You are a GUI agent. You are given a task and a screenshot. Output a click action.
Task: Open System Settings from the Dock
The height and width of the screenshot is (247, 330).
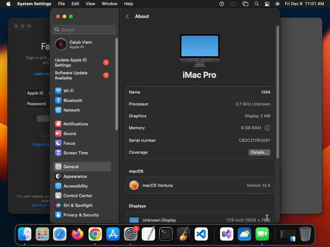pos(131,234)
